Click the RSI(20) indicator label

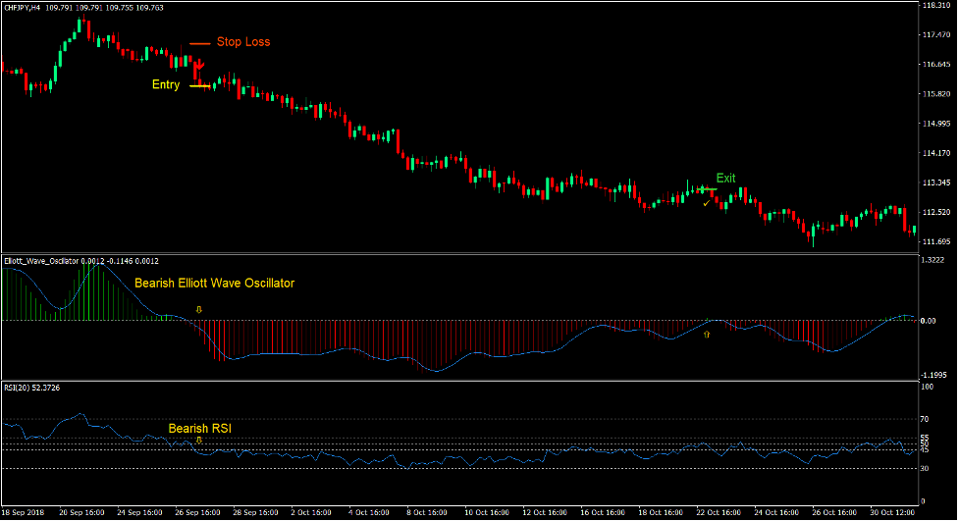[17, 389]
